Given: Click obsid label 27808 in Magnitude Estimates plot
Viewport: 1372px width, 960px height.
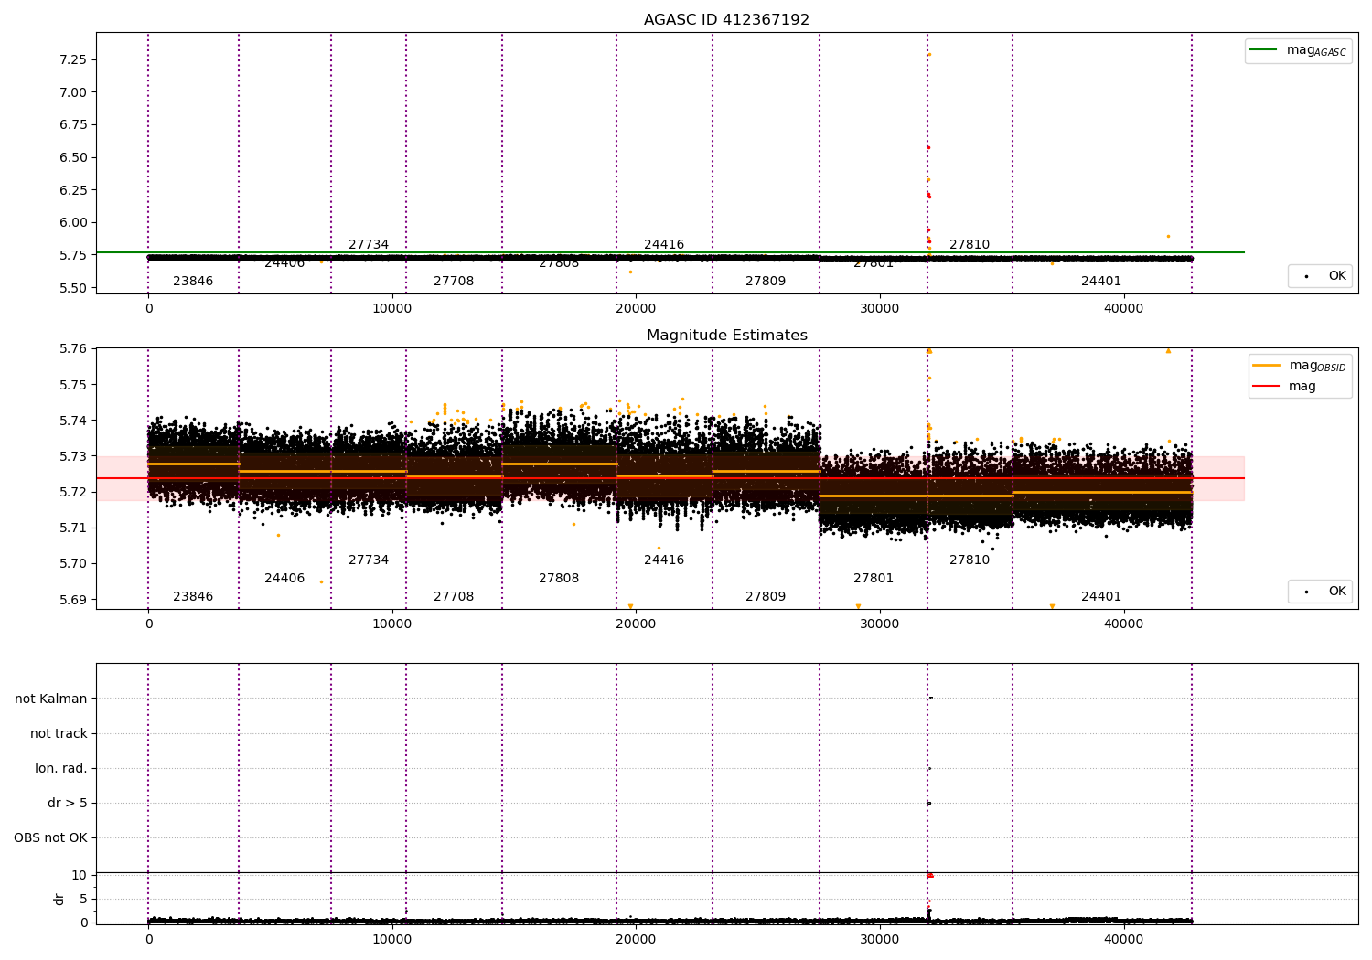Looking at the screenshot, I should (x=559, y=578).
